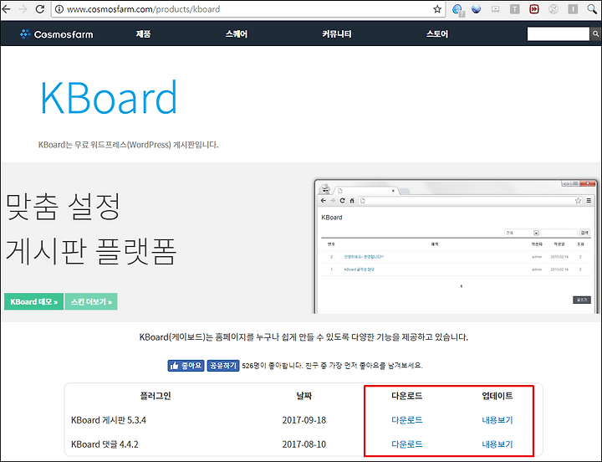The width and height of the screenshot is (602, 462).
Task: Click the gray circular disabled extension icon
Action: [554, 9]
